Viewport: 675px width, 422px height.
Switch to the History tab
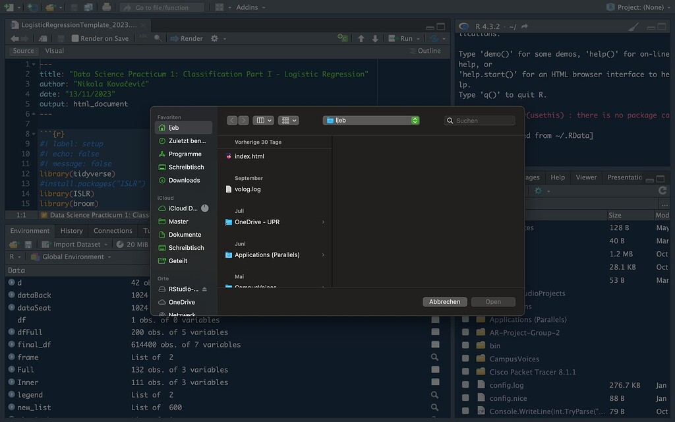[x=71, y=231]
